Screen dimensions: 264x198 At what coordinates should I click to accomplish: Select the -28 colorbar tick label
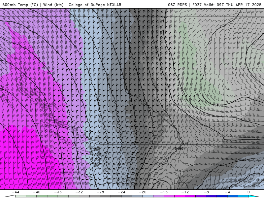(100, 192)
